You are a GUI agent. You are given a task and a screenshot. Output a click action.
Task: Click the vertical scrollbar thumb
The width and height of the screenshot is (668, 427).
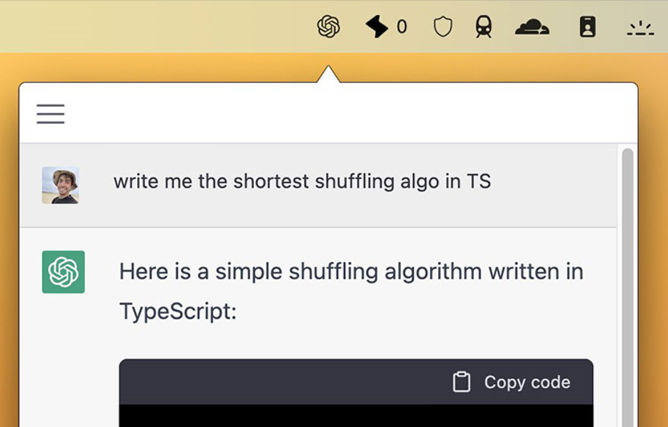tap(627, 285)
